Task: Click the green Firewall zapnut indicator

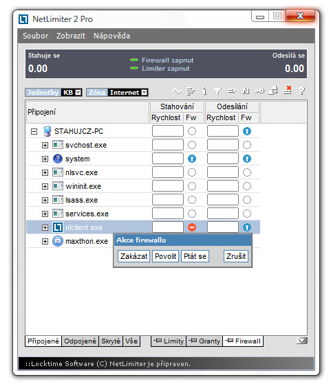Action: click(x=134, y=60)
